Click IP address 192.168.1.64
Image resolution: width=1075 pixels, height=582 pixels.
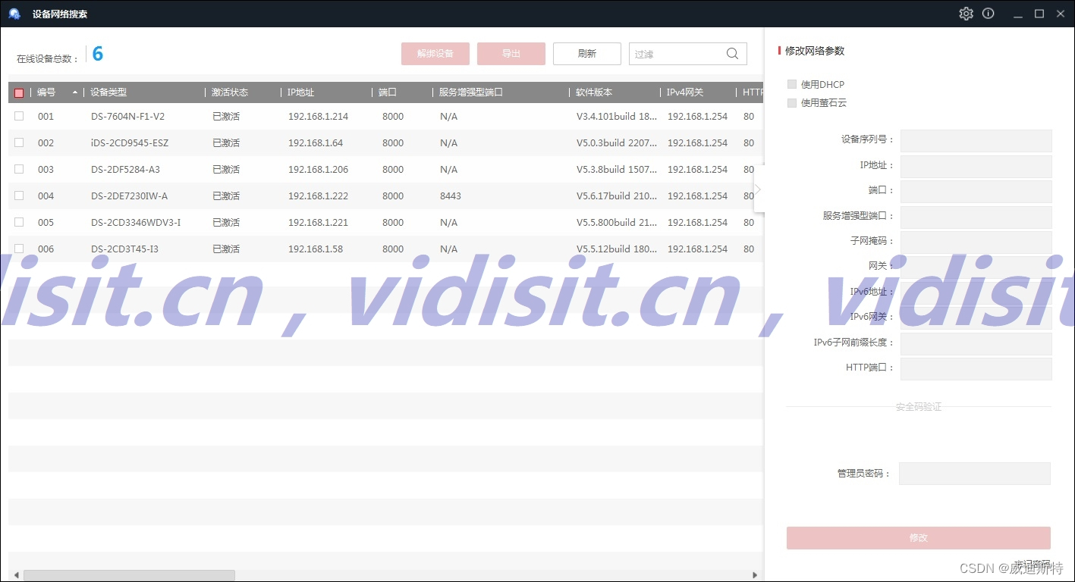pyautogui.click(x=316, y=143)
